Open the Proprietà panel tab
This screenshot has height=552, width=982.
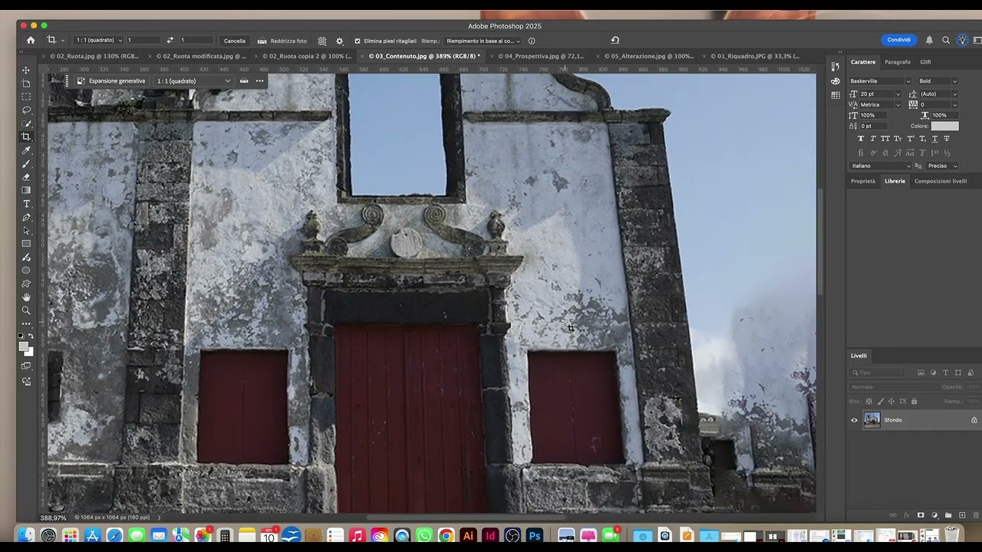[x=863, y=181]
